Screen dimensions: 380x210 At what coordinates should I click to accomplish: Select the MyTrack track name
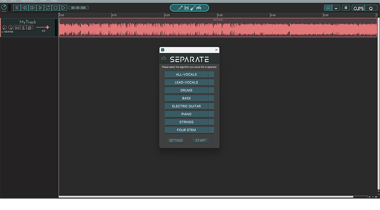click(28, 22)
